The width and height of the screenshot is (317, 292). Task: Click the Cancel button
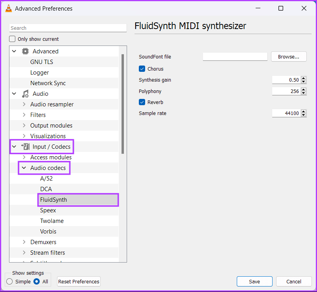click(294, 281)
